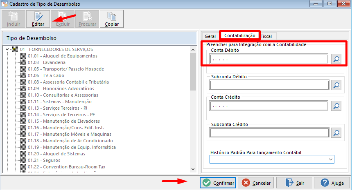Click the icon beside 01.11 Sistemas - Manutenção
This screenshot has width=352, height=190.
[23, 102]
